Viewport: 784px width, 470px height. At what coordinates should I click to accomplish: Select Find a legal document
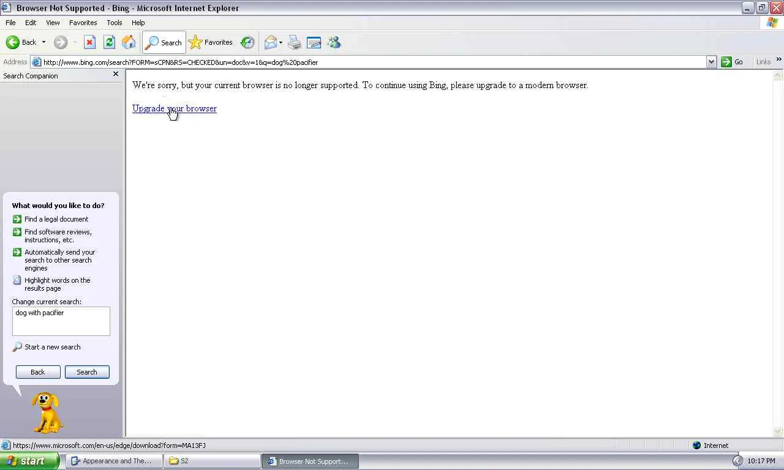[56, 219]
